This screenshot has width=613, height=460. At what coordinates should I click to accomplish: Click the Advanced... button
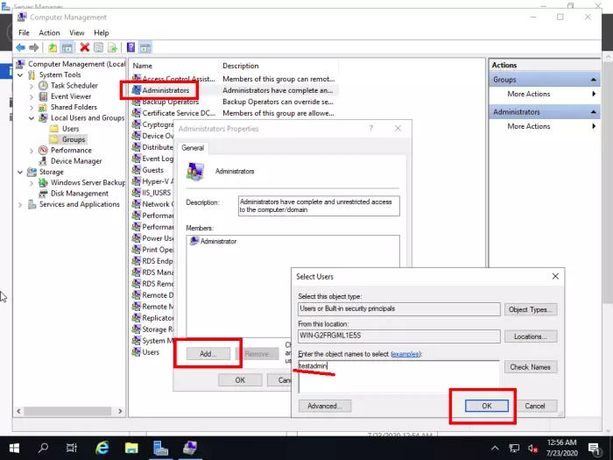(x=325, y=406)
